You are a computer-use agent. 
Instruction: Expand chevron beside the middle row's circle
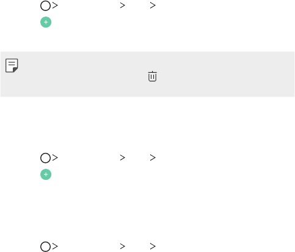tap(55, 157)
